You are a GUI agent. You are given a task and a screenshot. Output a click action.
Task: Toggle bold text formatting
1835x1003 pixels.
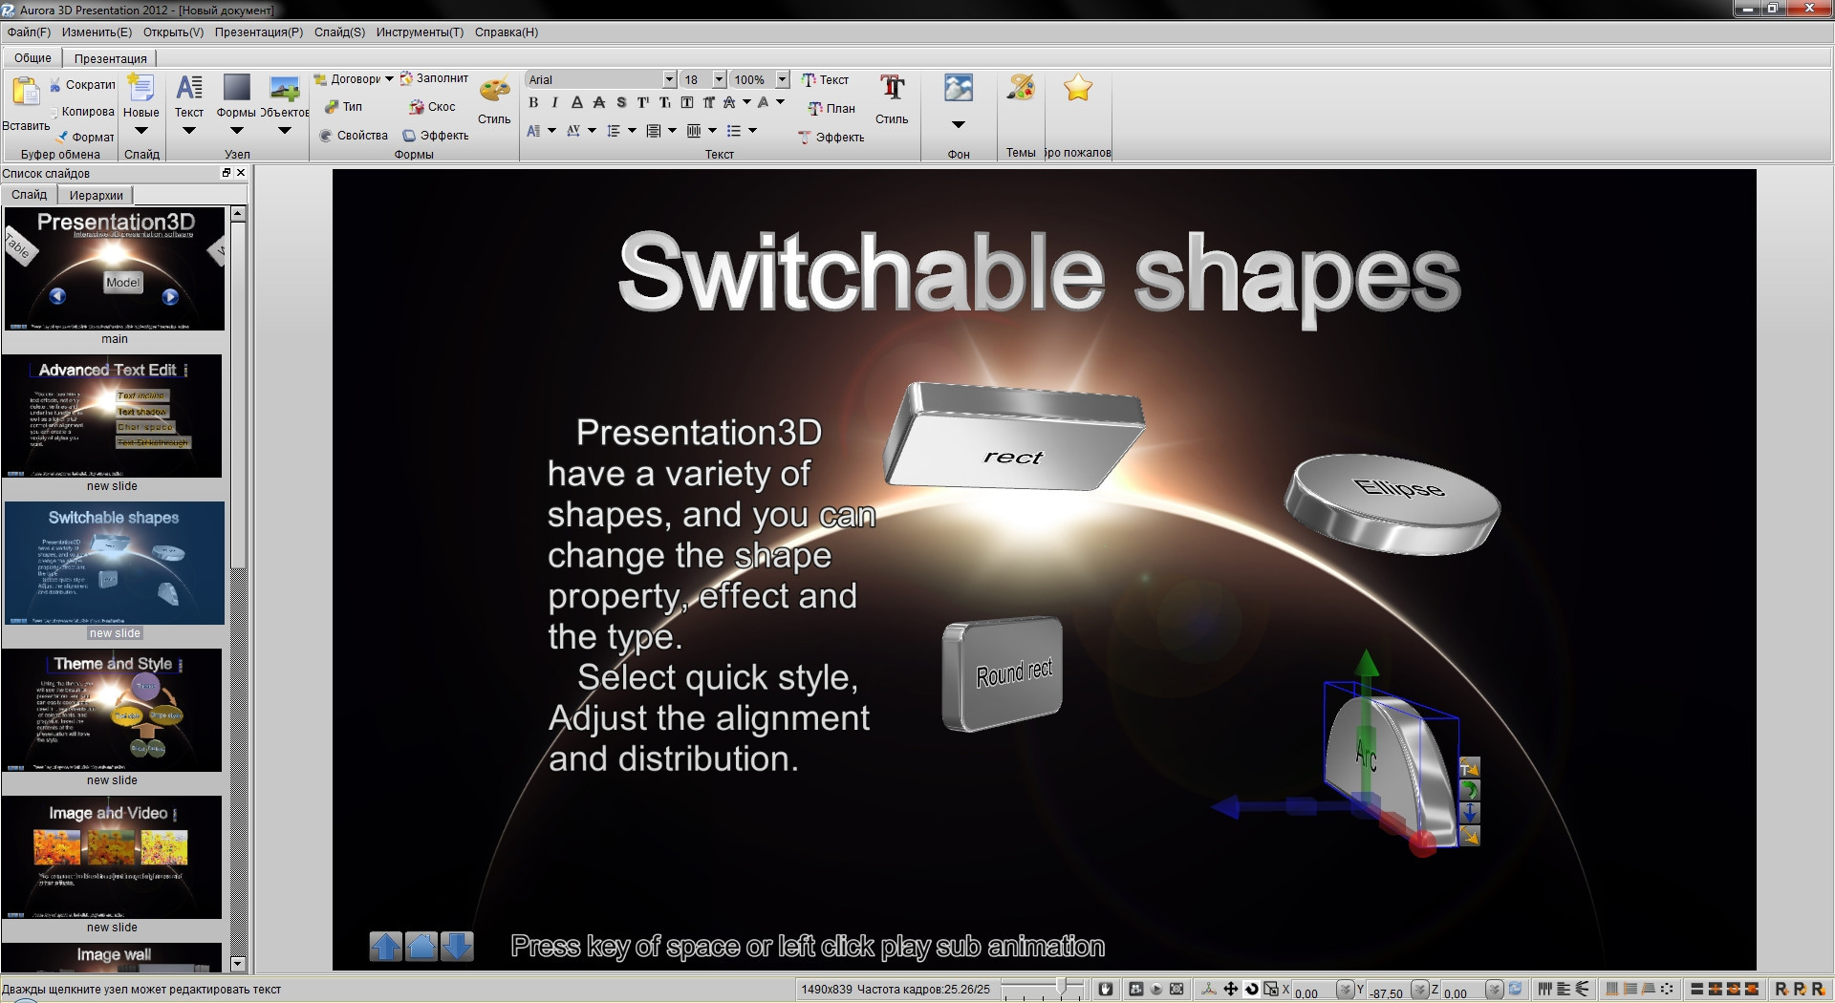[x=533, y=102]
